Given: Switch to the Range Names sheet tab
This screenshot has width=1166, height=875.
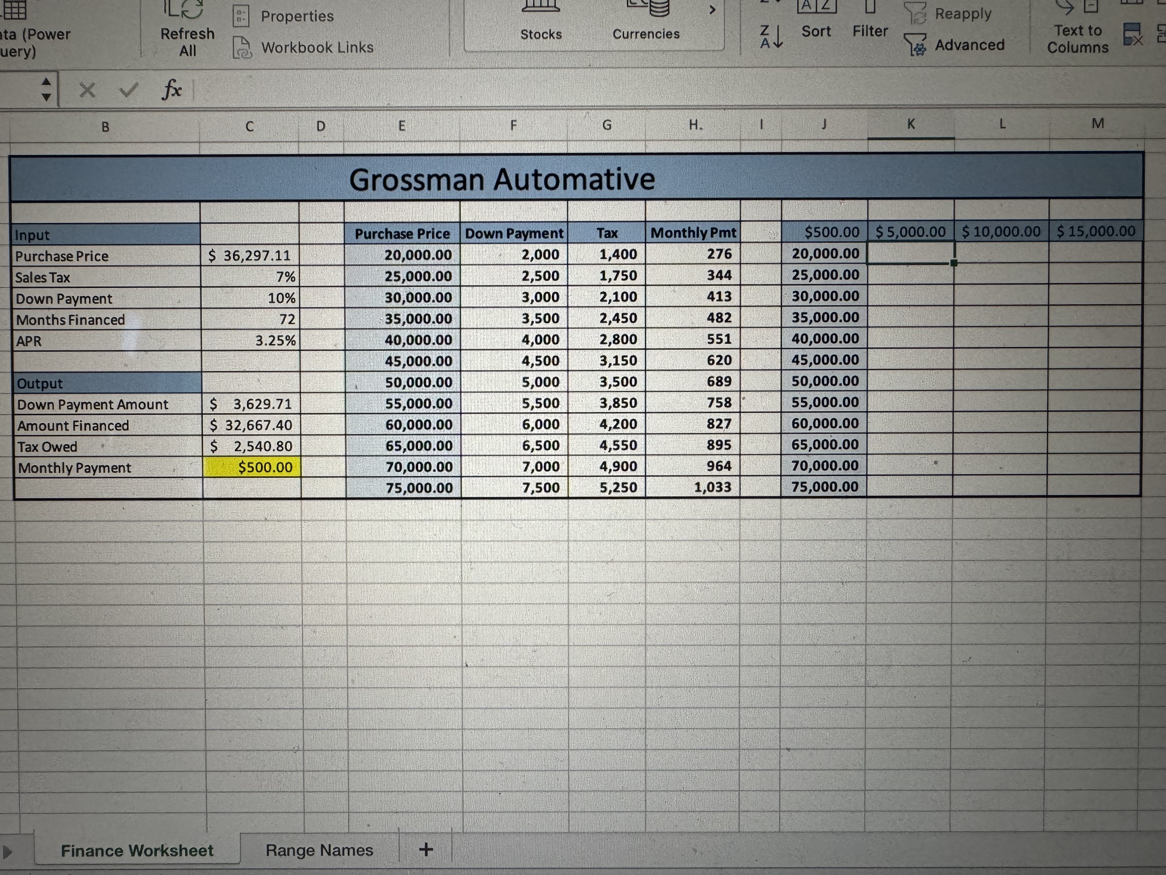Looking at the screenshot, I should click(x=319, y=850).
